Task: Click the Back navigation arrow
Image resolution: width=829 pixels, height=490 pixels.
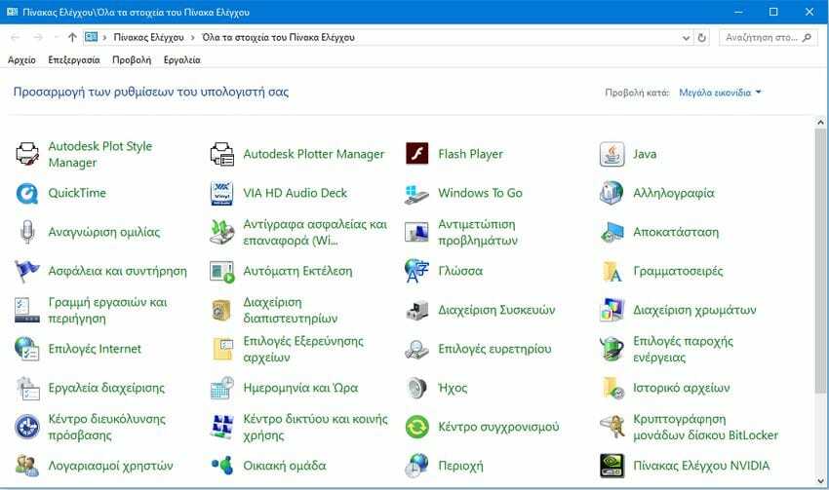Action: pyautogui.click(x=15, y=37)
